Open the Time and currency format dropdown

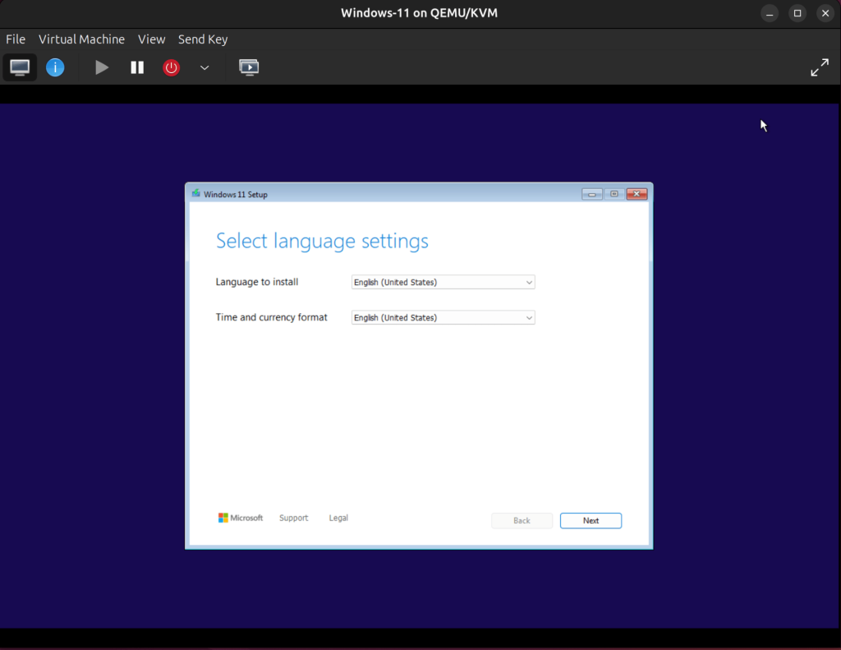443,317
